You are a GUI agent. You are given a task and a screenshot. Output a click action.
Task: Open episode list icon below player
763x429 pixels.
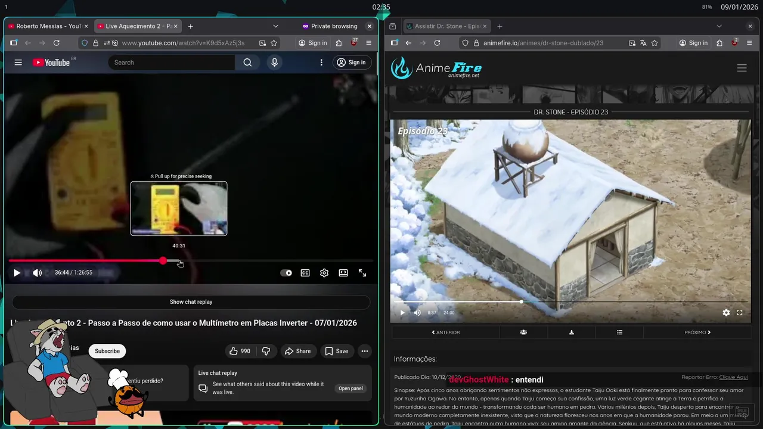(x=619, y=332)
